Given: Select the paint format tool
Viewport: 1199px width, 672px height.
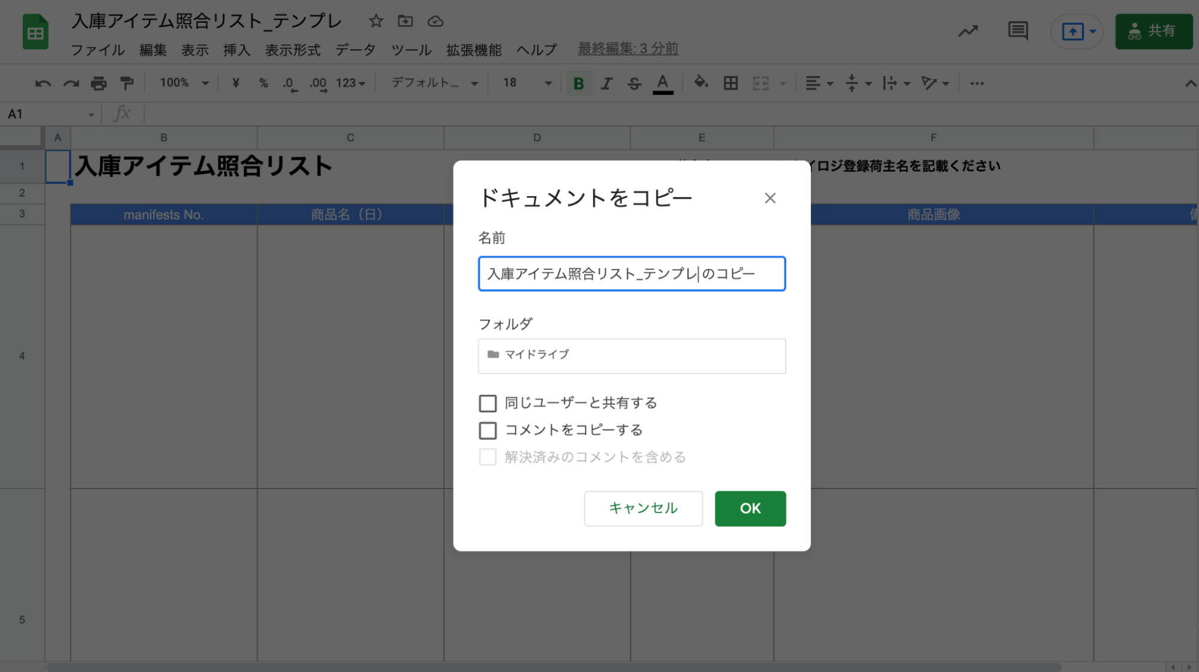Looking at the screenshot, I should 127,83.
